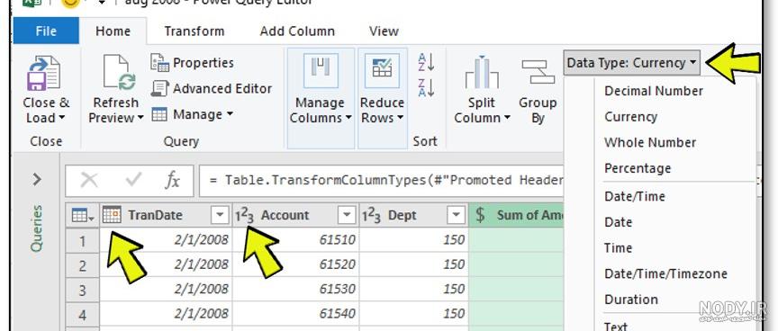Viewport: 778px width, 331px height.
Task: Open the File tab
Action: [46, 31]
